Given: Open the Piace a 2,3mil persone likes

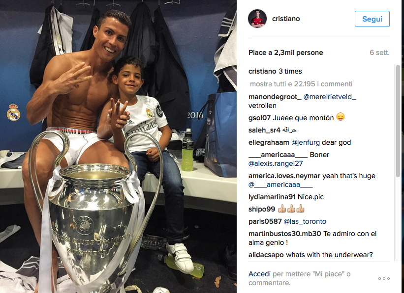Looking at the screenshot, I should [x=286, y=53].
